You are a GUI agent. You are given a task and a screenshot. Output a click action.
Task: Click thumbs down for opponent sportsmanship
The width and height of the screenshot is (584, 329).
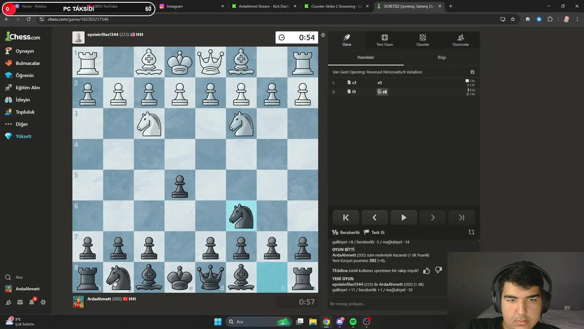click(438, 271)
